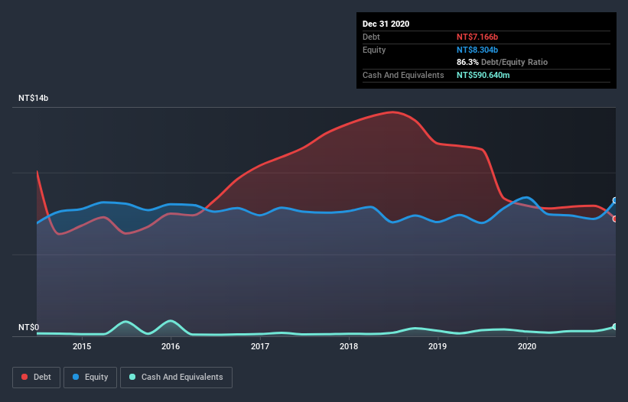628x402 pixels.
Task: Click the 86.3% Debt/Equity Ratio text
Action: (503, 62)
